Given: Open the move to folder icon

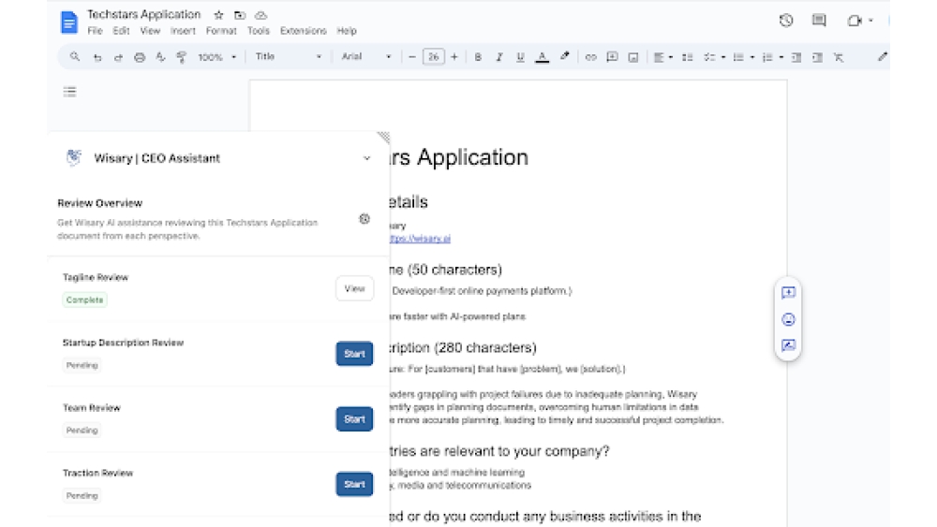Looking at the screenshot, I should [240, 15].
